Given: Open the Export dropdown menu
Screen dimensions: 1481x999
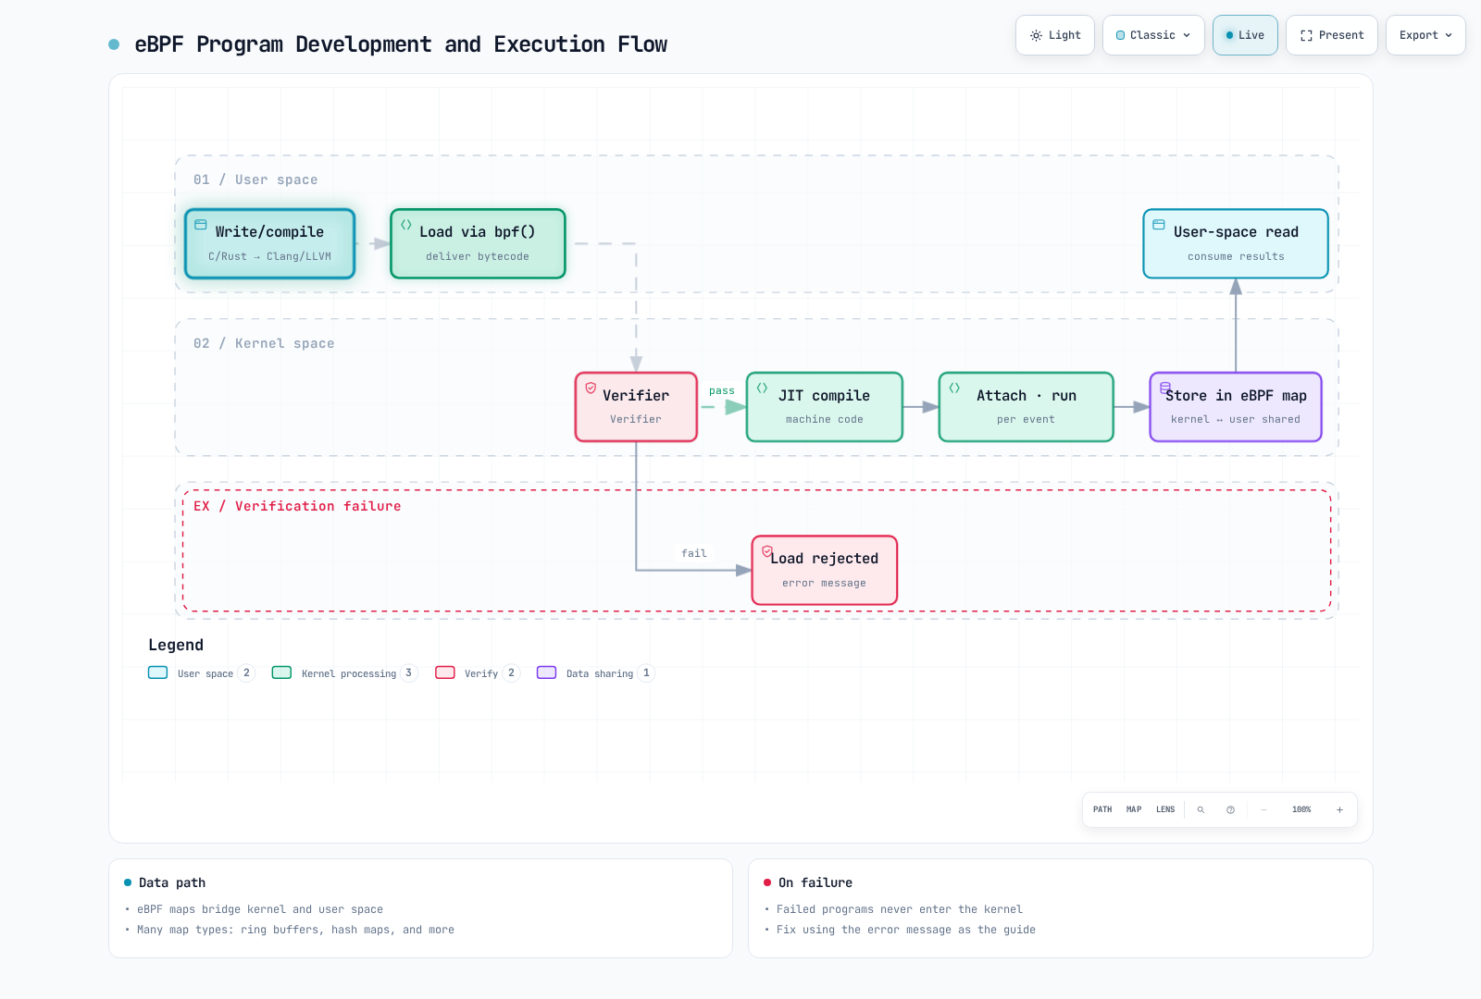Looking at the screenshot, I should point(1425,35).
